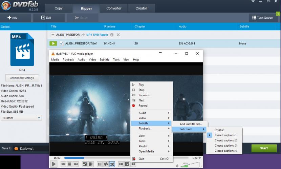This screenshot has width=281, height=169.
Task: Click the VLC stop playback button
Action: pos(69,164)
